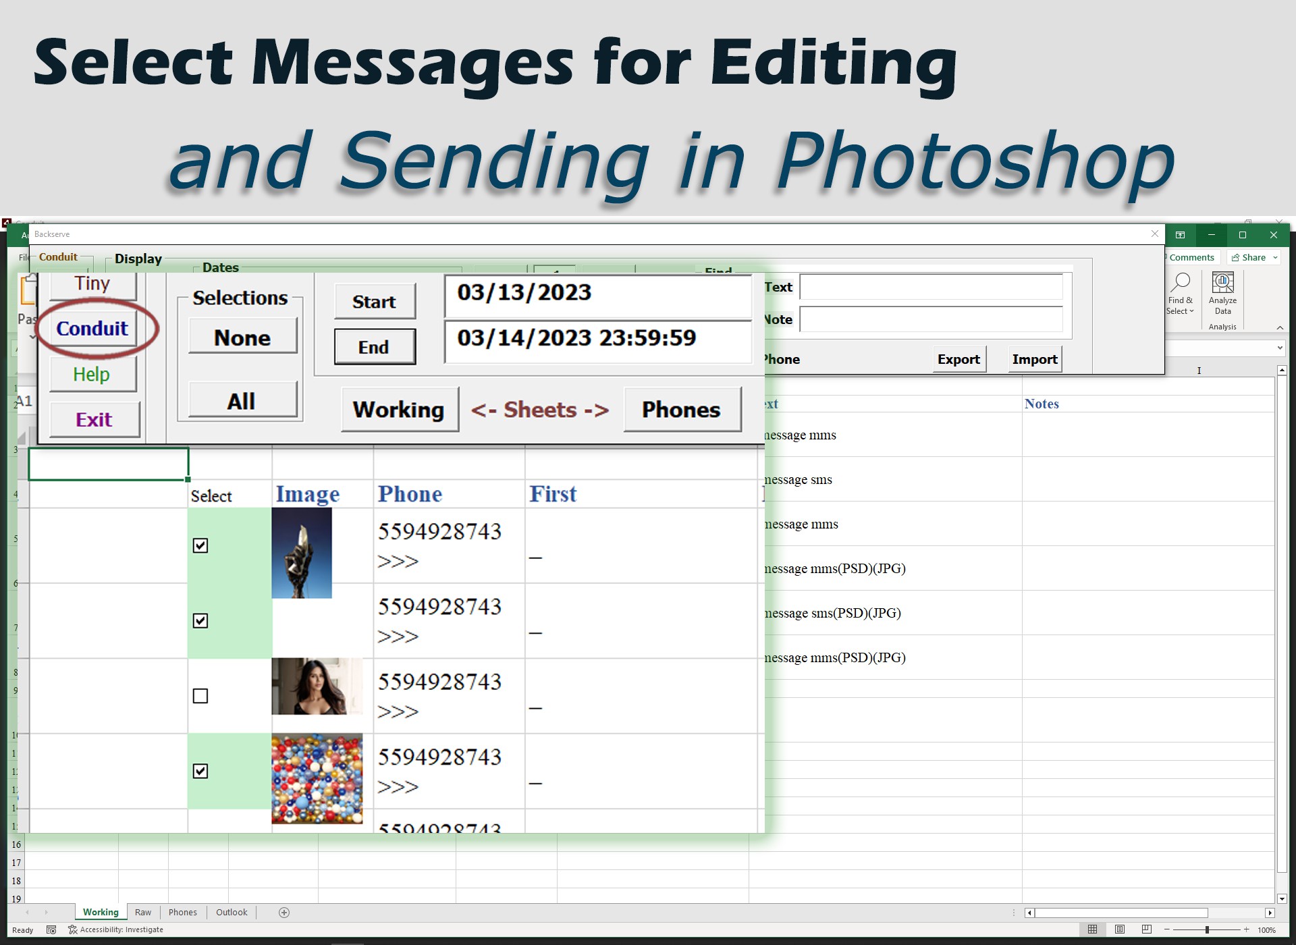Click the Tiny button
This screenshot has width=1296, height=945.
92,284
